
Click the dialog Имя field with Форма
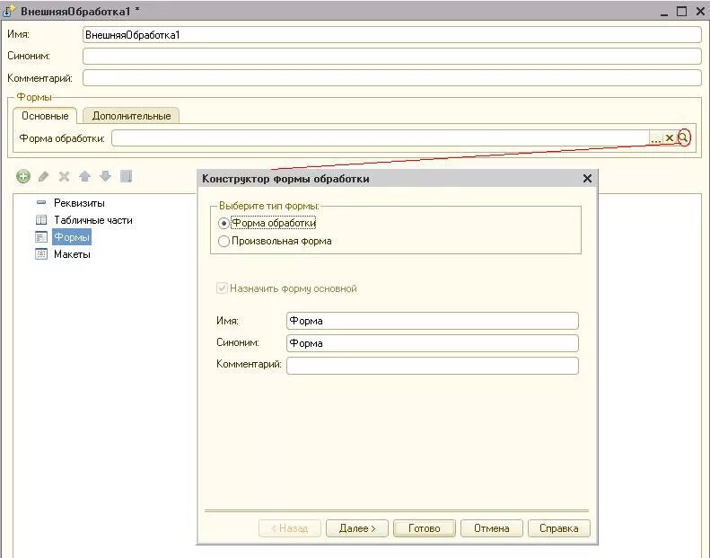click(433, 321)
